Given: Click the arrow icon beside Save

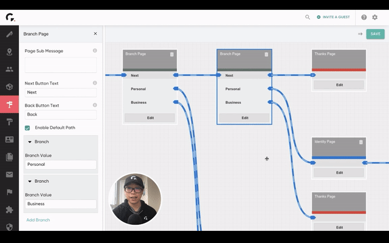Looking at the screenshot, I should pos(360,34).
